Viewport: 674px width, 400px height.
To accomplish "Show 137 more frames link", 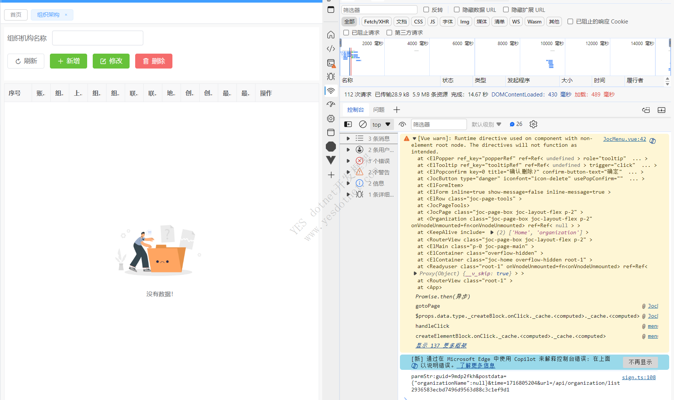I will [441, 346].
